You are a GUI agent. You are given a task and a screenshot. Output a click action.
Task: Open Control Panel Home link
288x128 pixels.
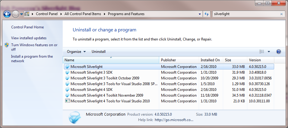tap(27, 27)
